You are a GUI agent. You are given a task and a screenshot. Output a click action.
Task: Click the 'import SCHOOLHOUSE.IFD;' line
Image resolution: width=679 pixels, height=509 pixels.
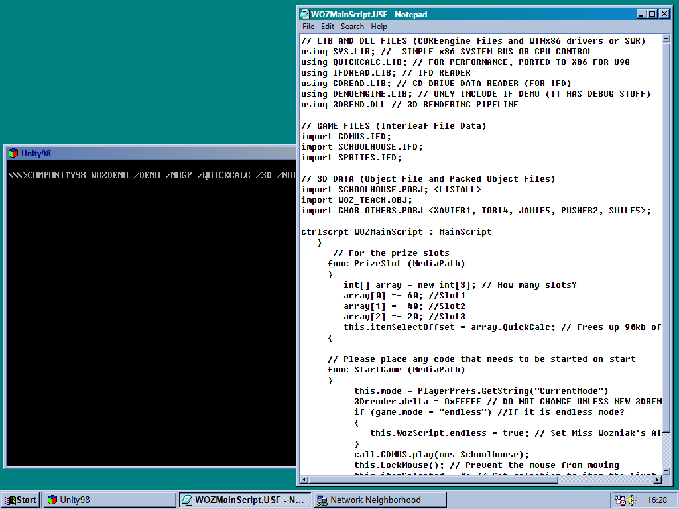[362, 147]
